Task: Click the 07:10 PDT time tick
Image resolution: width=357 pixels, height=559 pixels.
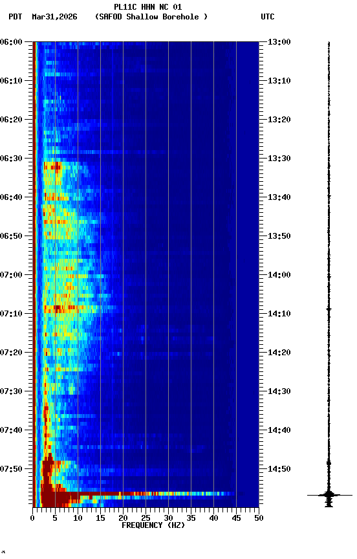Action: coord(11,314)
